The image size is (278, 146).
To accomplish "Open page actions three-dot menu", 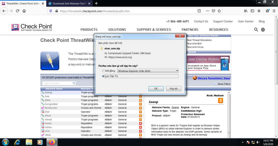I will [x=208, y=11].
